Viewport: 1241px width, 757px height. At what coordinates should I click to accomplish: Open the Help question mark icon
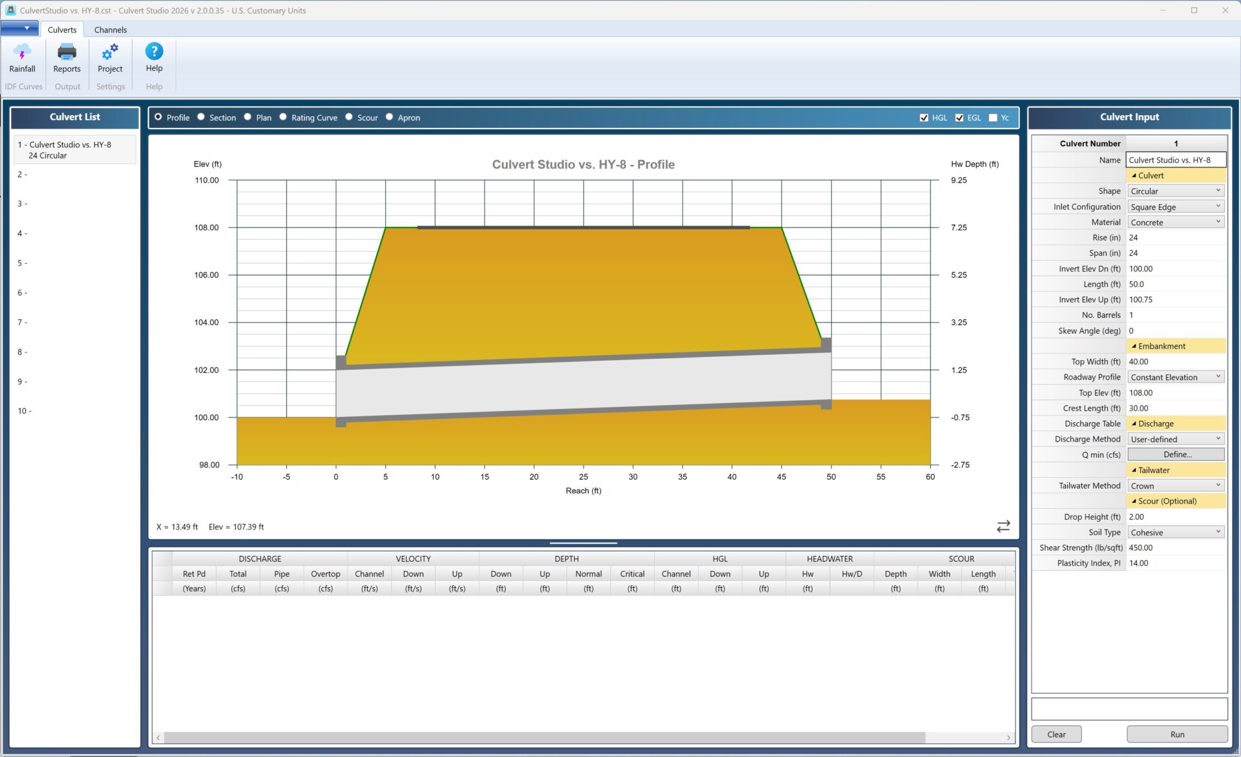point(154,58)
